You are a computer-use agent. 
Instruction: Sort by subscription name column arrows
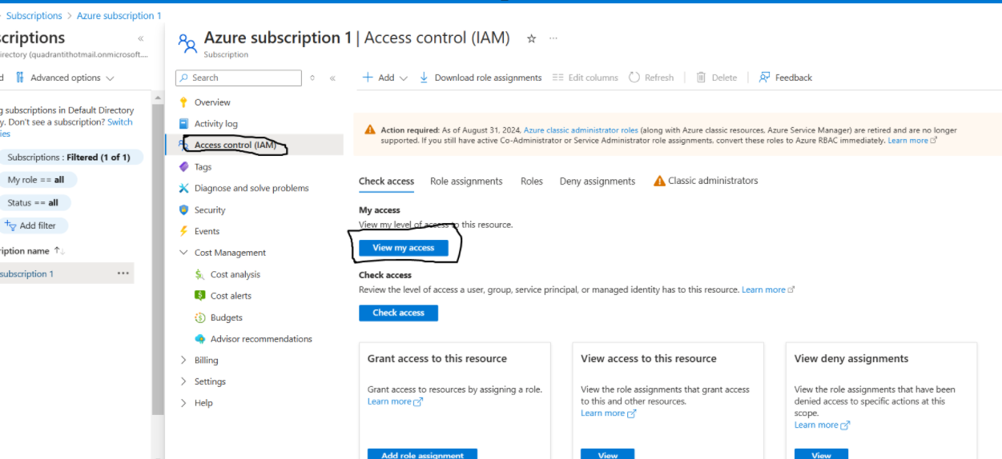[60, 251]
